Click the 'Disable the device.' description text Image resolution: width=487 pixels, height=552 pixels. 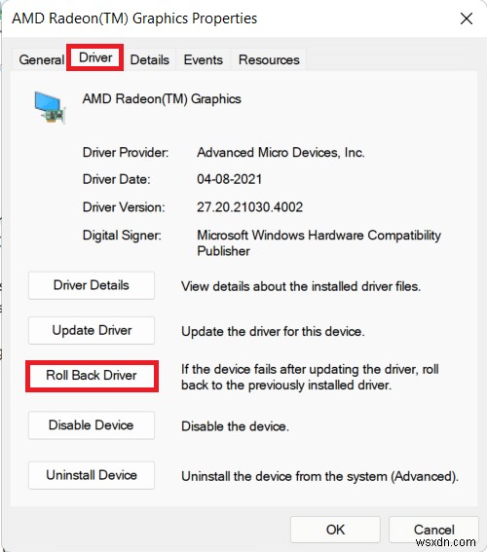click(x=235, y=426)
